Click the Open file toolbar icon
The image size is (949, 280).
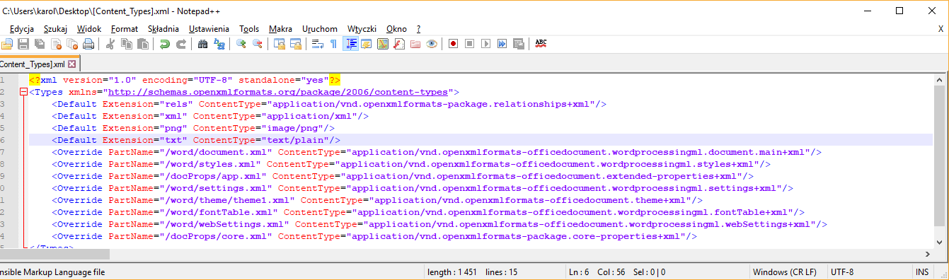(7, 44)
